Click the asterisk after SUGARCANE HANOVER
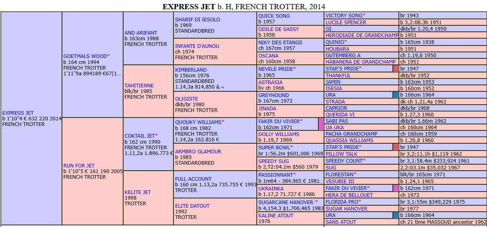 (316, 202)
